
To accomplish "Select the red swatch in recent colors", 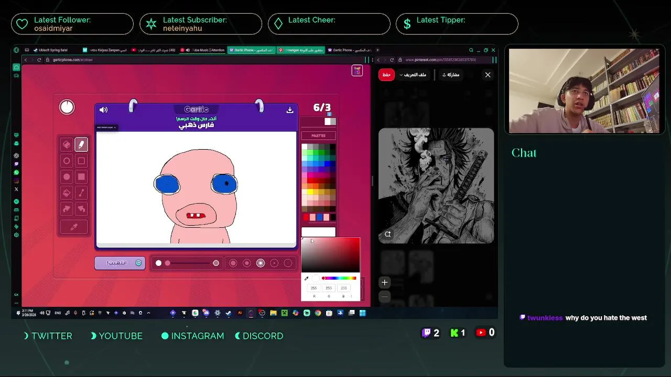I will coord(306,217).
